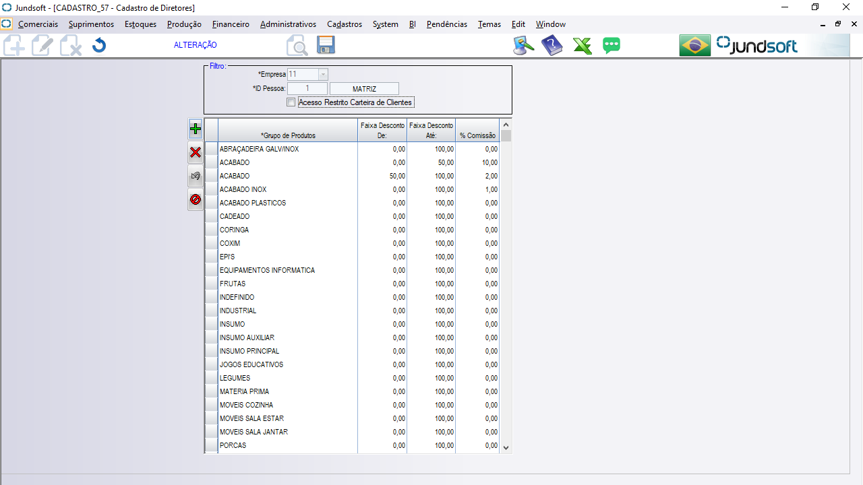Open the Suprimentos menu
Screen dimensions: 863x485
pyautogui.click(x=91, y=24)
